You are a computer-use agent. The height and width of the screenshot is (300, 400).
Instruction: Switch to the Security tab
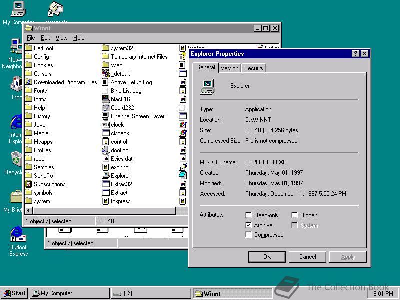coord(254,68)
